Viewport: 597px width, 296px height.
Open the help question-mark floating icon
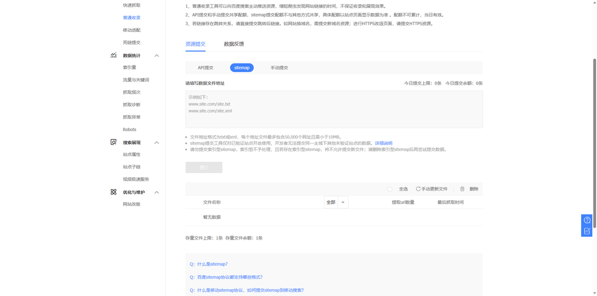point(587,220)
